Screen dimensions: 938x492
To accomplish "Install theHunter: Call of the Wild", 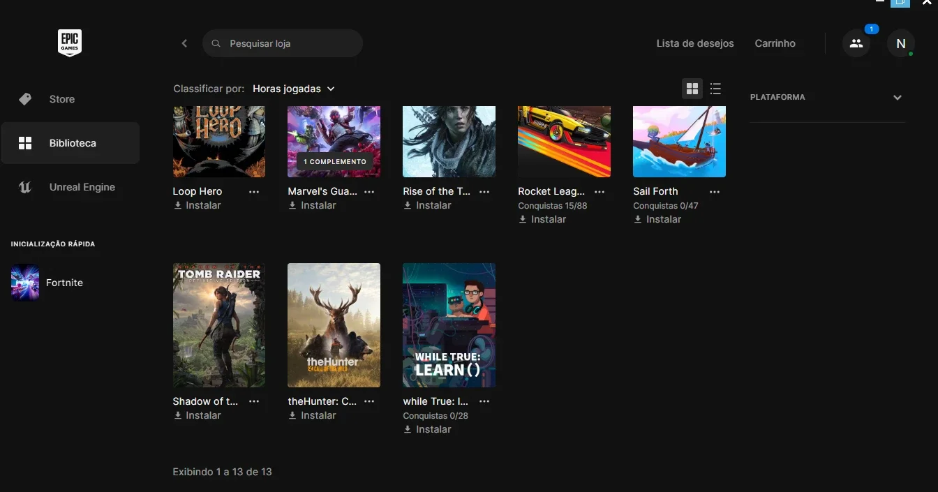I will pyautogui.click(x=312, y=415).
